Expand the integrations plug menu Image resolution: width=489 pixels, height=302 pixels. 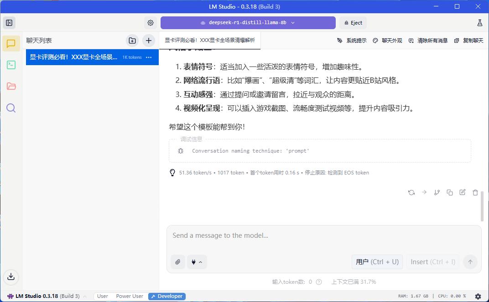197,262
